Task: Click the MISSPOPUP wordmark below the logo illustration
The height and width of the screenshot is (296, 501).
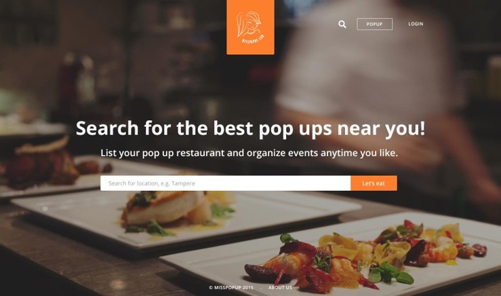Action: tap(253, 39)
